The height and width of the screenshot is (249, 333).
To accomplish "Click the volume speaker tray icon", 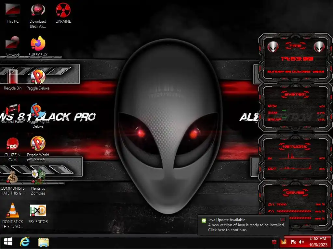I will pyautogui.click(x=301, y=242).
